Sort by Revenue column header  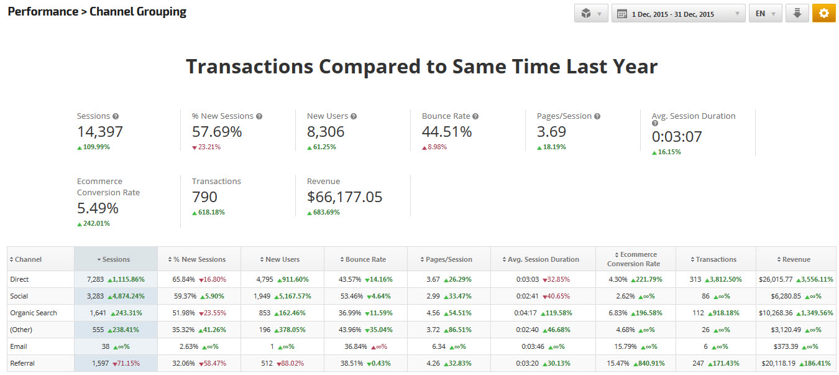pos(795,259)
